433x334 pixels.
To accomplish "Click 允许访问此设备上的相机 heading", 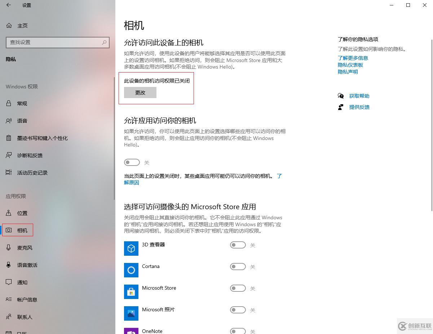I will [x=164, y=43].
